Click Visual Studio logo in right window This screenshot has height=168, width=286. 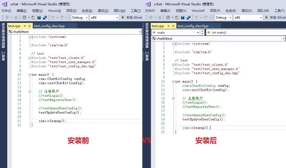point(148,4)
